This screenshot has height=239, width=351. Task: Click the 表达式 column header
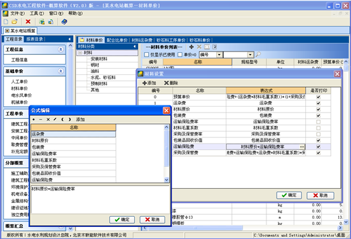click(x=266, y=91)
